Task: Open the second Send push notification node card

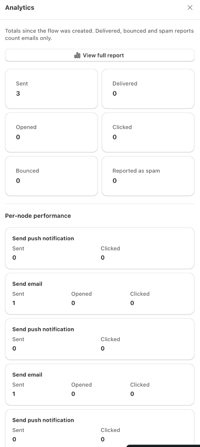Action: (x=100, y=339)
